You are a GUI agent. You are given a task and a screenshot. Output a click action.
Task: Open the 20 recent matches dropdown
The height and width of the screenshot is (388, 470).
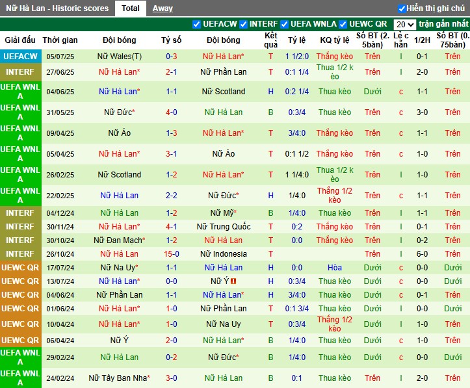404,24
